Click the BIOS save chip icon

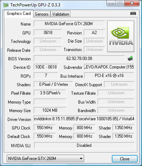click(130, 59)
